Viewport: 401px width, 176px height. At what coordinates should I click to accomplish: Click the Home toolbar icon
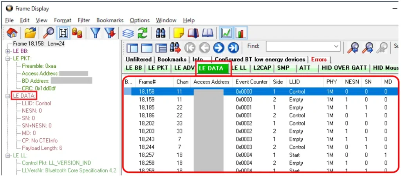(12, 33)
